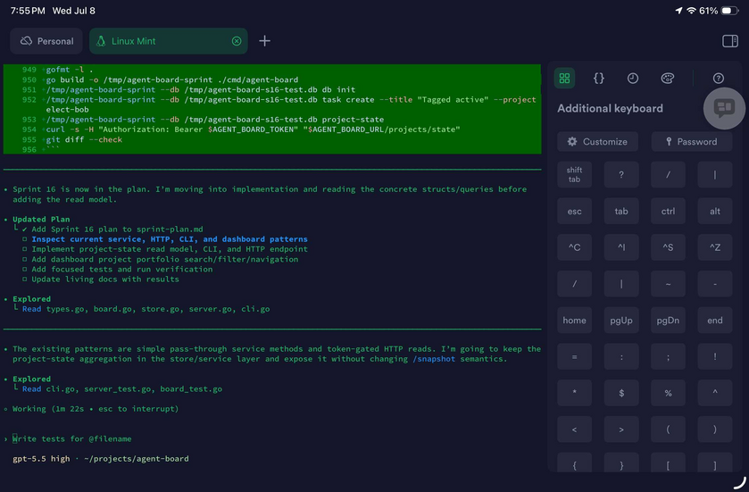The image size is (749, 492).
Task: Close the Linux Mint tab
Action: click(x=237, y=41)
